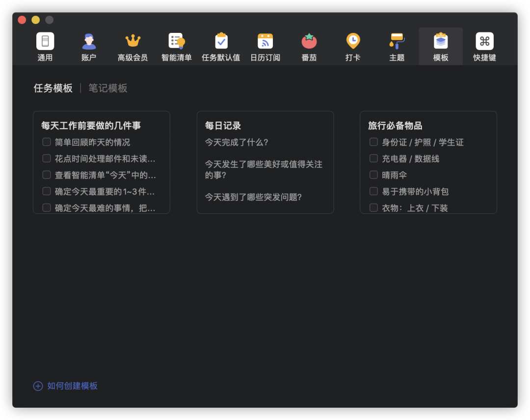Check 晴雨伞 checkbox
This screenshot has width=530, height=420.
[x=373, y=175]
